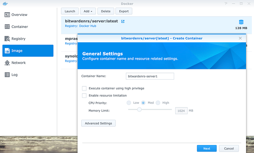Viewport: 254px width, 153px height.
Task: Select the bitwardenrs/server:latest image row
Action: pos(156,25)
